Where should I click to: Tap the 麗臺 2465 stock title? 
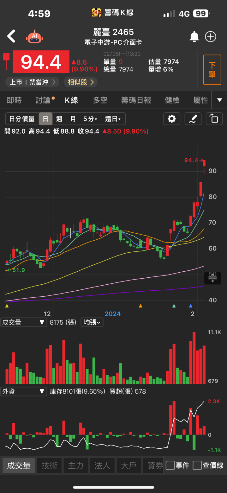pyautogui.click(x=114, y=32)
